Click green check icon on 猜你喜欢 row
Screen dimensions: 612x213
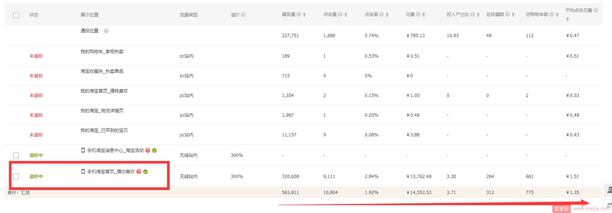click(145, 172)
